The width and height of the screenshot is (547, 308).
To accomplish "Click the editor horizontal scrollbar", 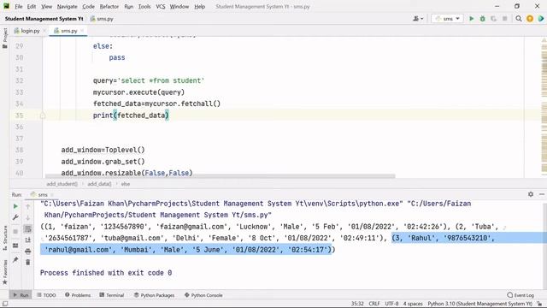I will [221, 176].
